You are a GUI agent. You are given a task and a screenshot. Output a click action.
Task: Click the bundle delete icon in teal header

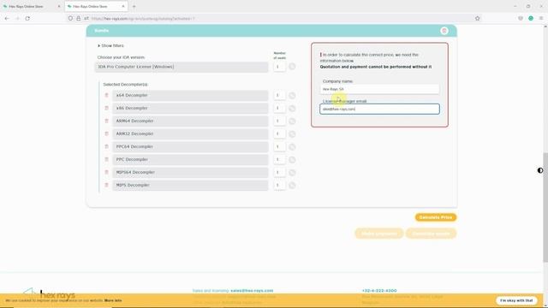point(444,31)
